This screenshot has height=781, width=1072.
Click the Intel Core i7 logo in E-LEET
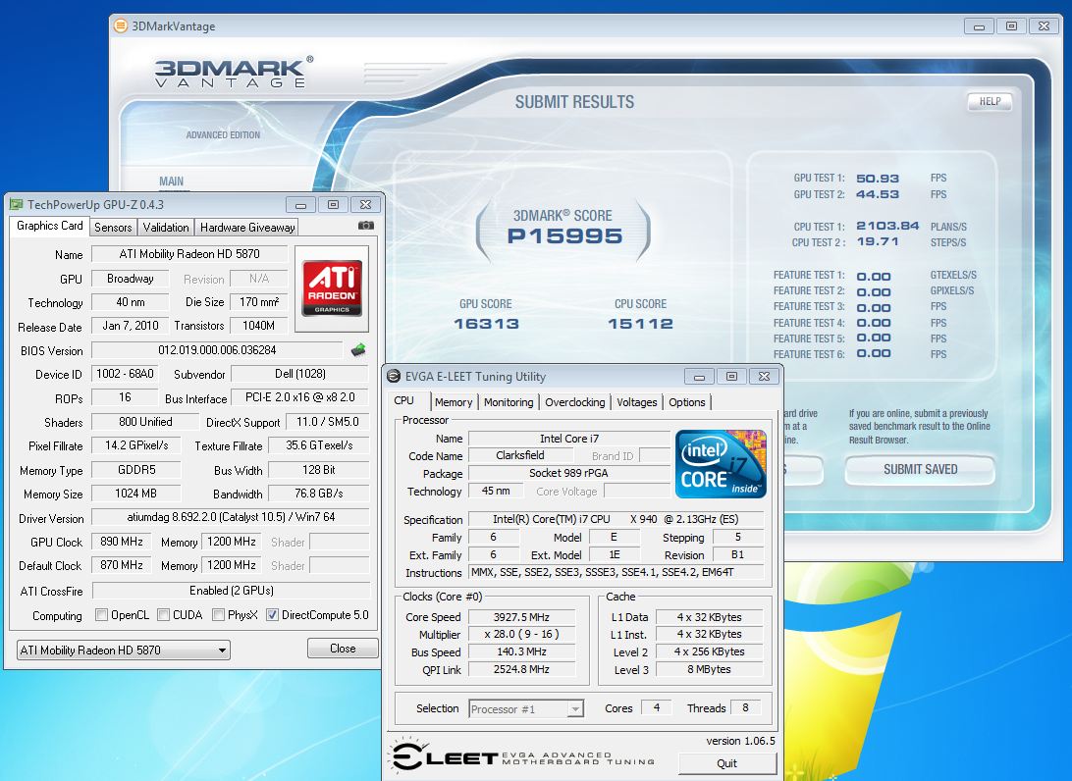coord(721,463)
